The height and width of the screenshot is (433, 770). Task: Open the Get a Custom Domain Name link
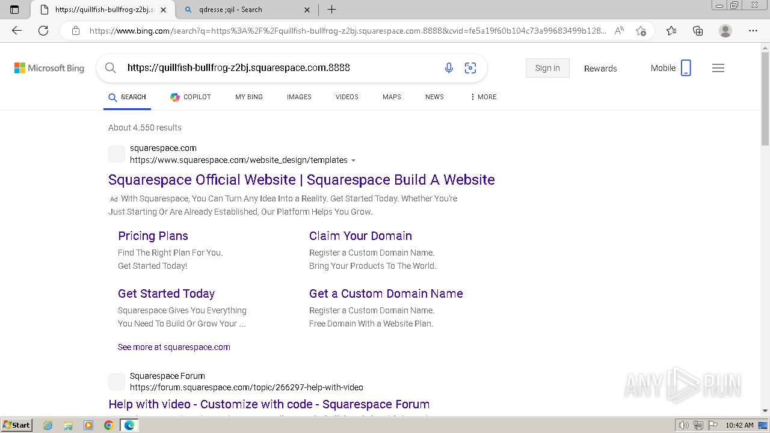386,293
